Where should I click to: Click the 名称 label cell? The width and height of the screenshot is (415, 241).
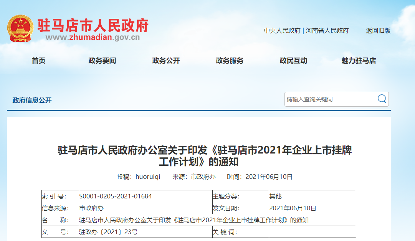click(60, 220)
